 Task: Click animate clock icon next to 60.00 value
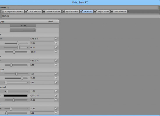tap(56, 47)
